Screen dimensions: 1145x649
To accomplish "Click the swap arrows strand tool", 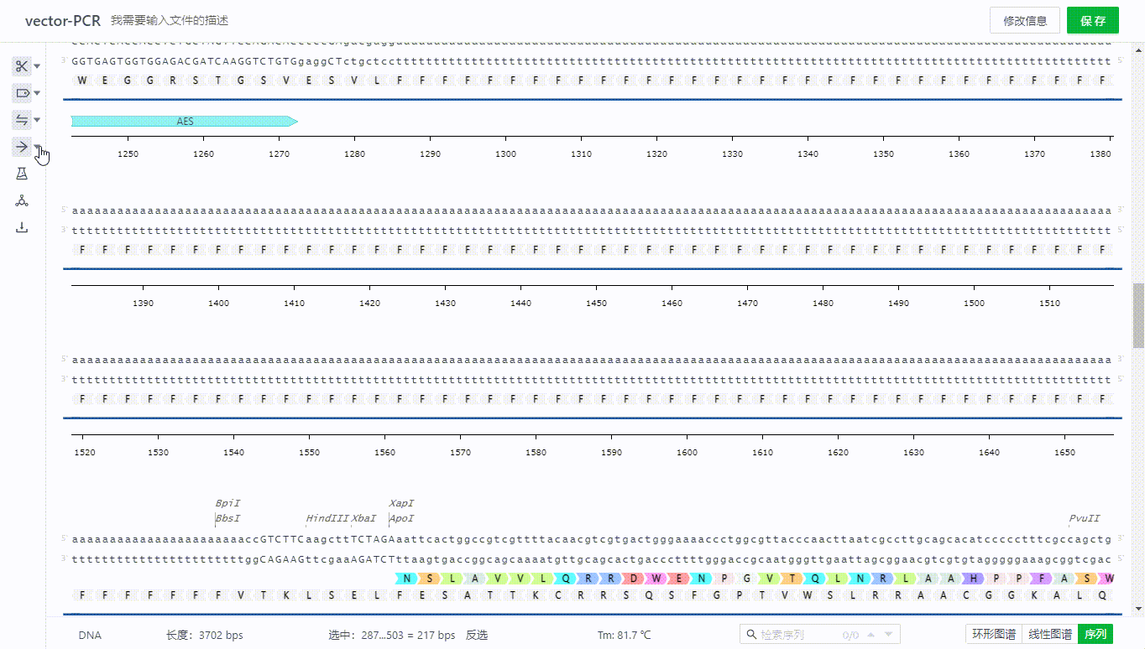I will point(22,120).
